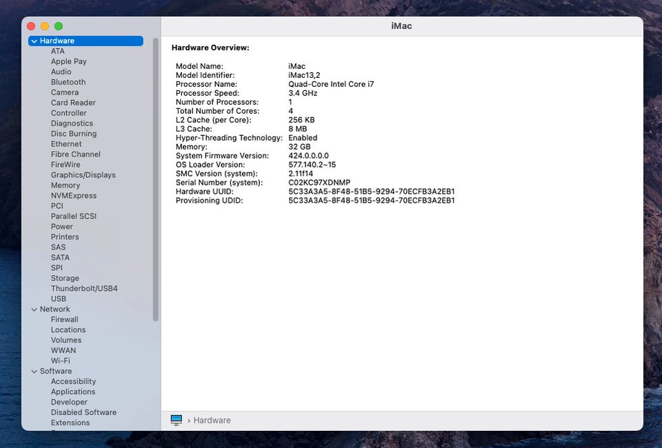Show the Memory hardware details

click(x=66, y=185)
